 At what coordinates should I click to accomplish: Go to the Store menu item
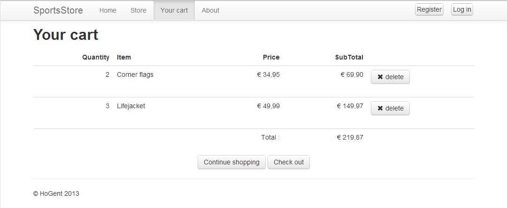click(x=138, y=10)
